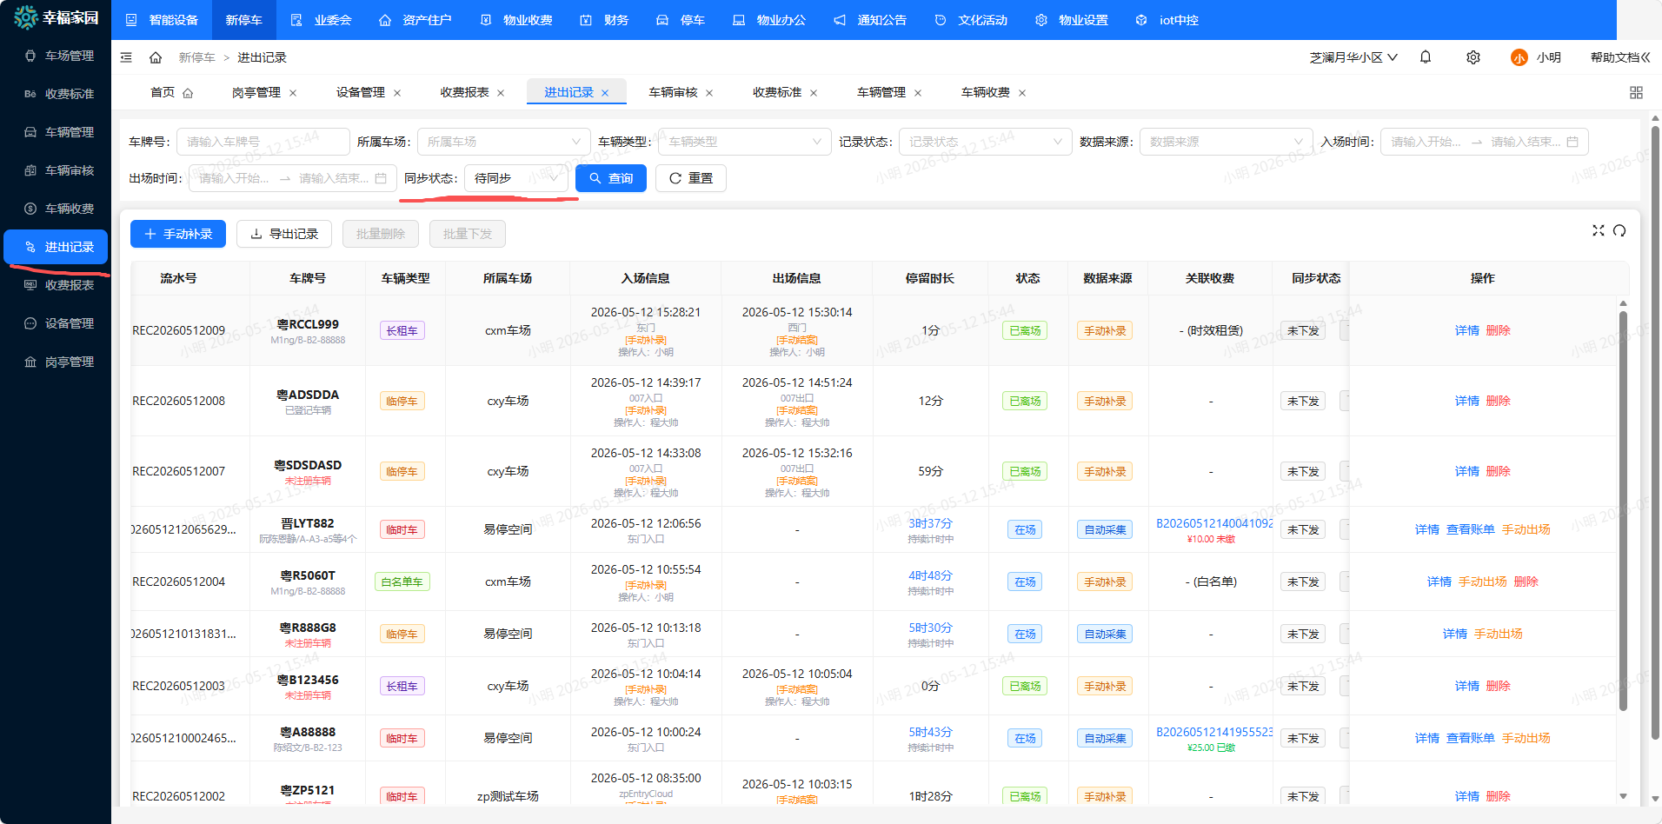Screen dimensions: 1662x824
Task: Switch to the 首页 tab
Action: 171,92
